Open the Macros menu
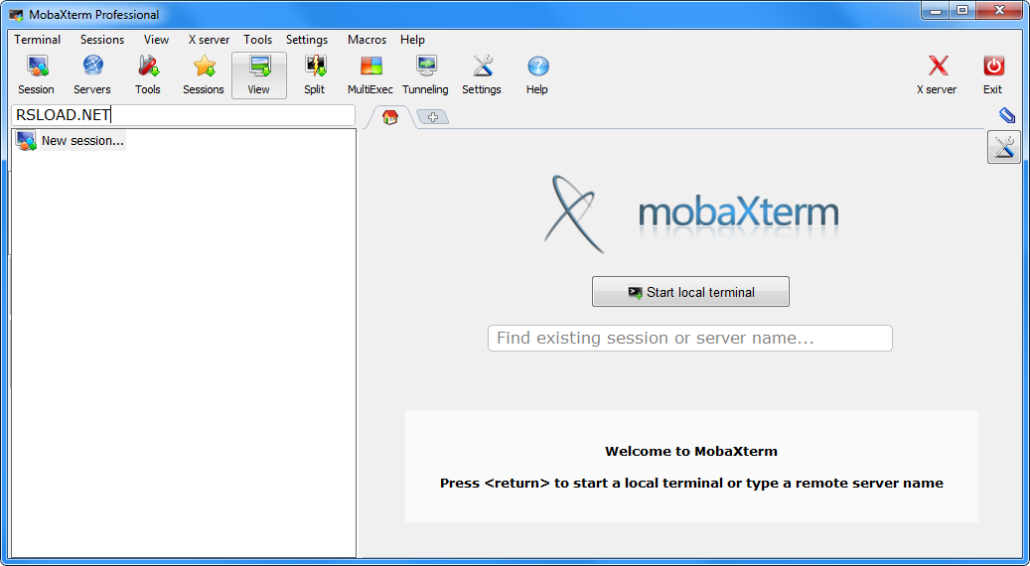Image resolution: width=1030 pixels, height=566 pixels. pyautogui.click(x=368, y=40)
